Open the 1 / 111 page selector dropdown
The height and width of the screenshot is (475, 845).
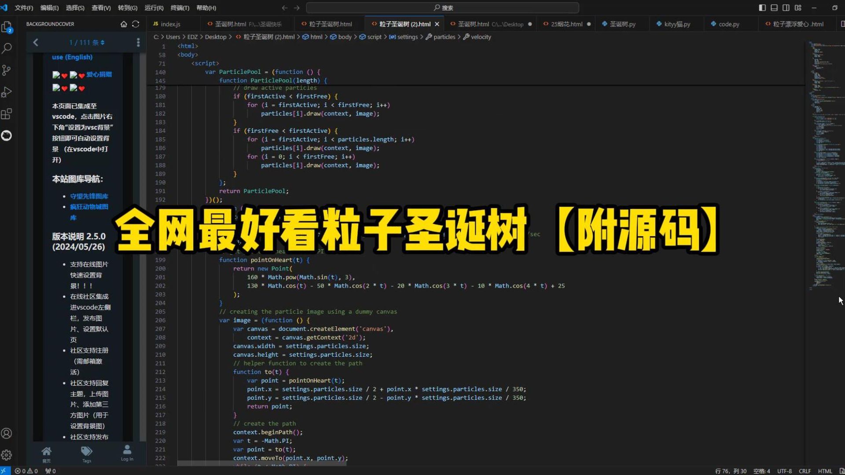(87, 42)
